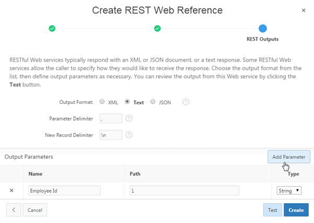
Task: Click the Create button
Action: 296,209
